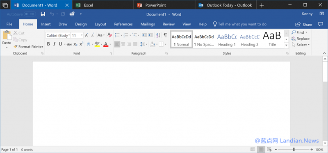Click the Tell me what you want to do box

click(240, 24)
